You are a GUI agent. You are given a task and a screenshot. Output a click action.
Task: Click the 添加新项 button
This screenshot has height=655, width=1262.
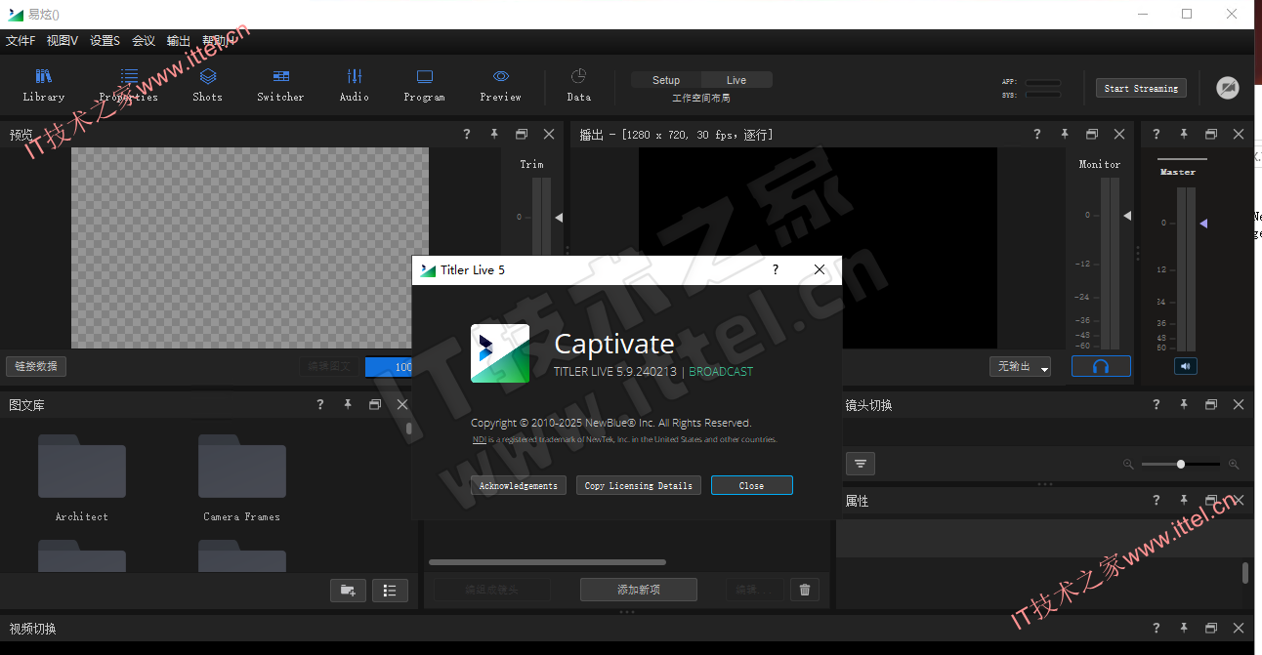pyautogui.click(x=639, y=590)
